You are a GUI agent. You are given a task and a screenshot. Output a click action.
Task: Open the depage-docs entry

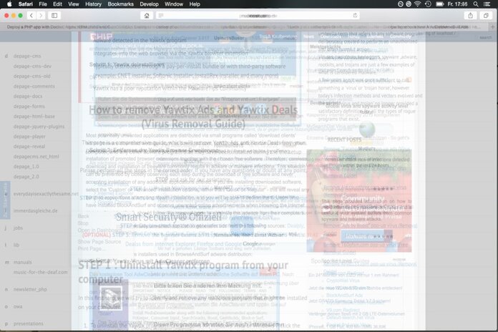click(x=28, y=97)
